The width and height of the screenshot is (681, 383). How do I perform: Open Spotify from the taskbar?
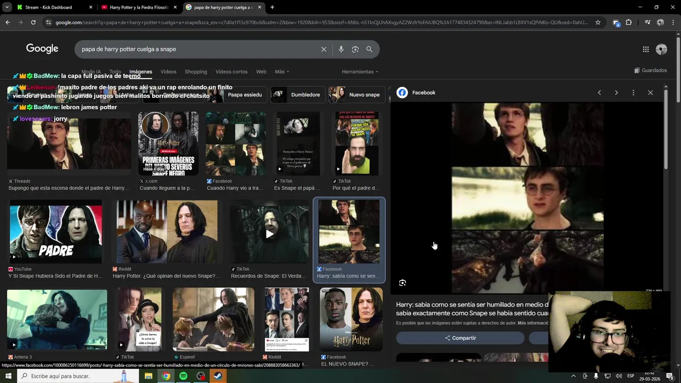[183, 376]
